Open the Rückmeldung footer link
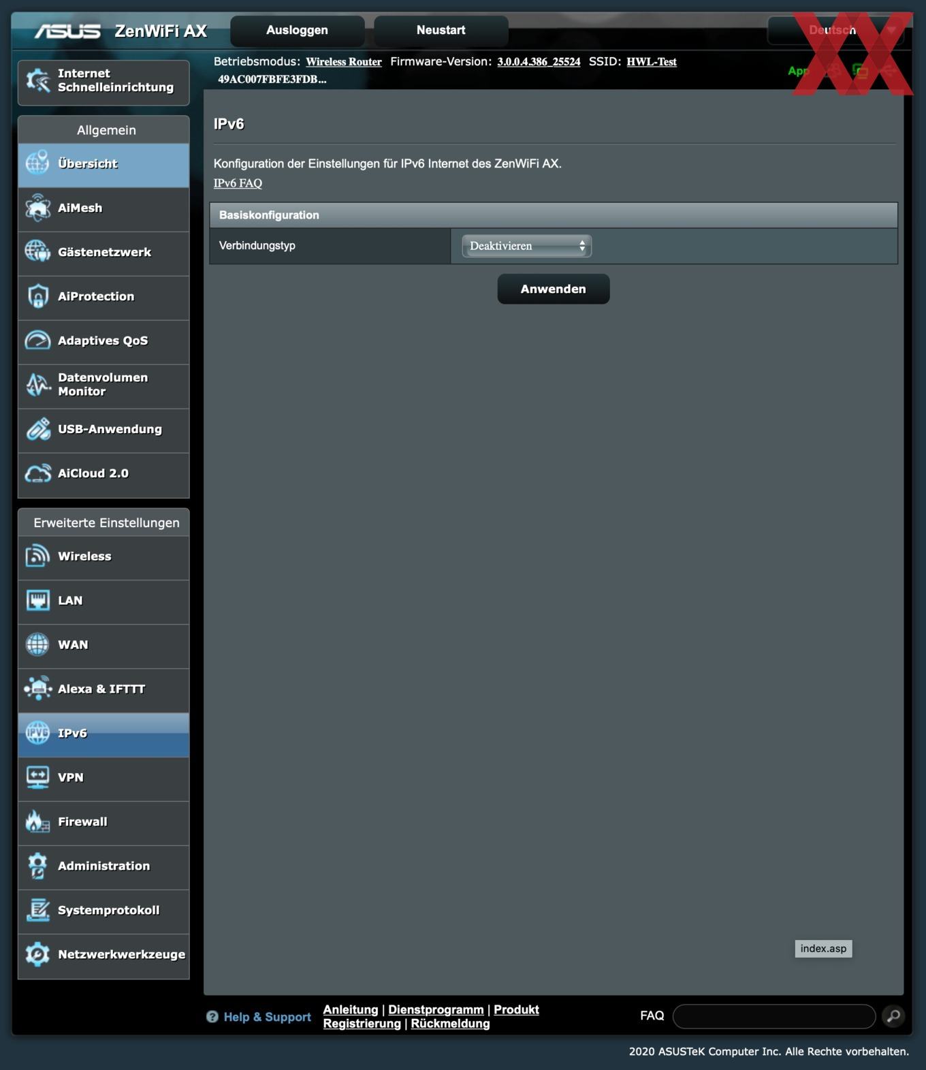The height and width of the screenshot is (1070, 926). pyautogui.click(x=450, y=1024)
